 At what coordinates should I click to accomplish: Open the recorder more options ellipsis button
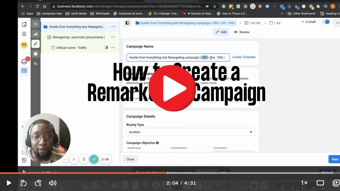[x=65, y=159]
